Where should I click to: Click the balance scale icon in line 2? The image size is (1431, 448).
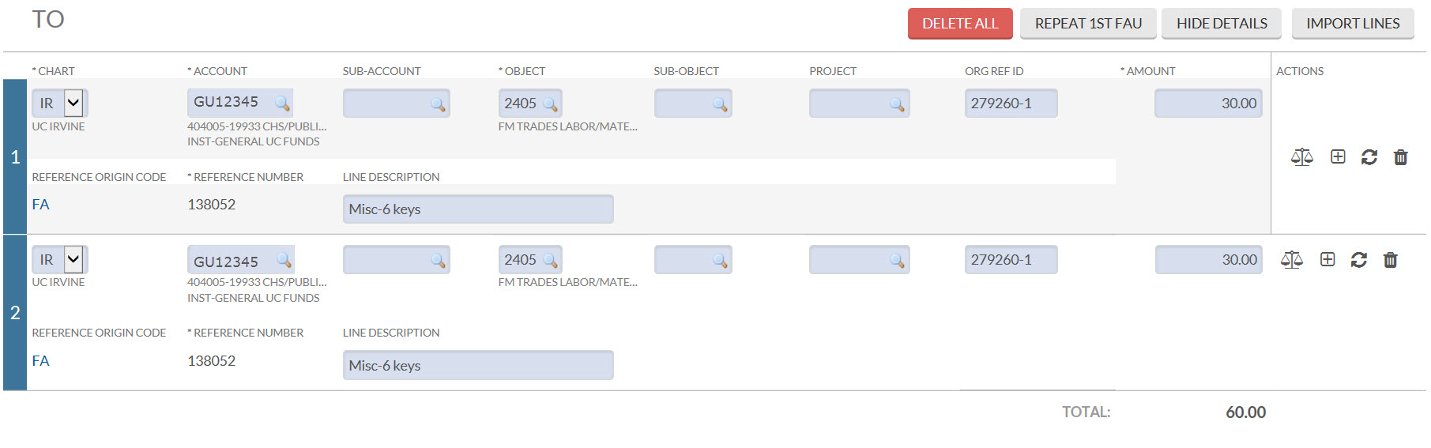pyautogui.click(x=1292, y=260)
